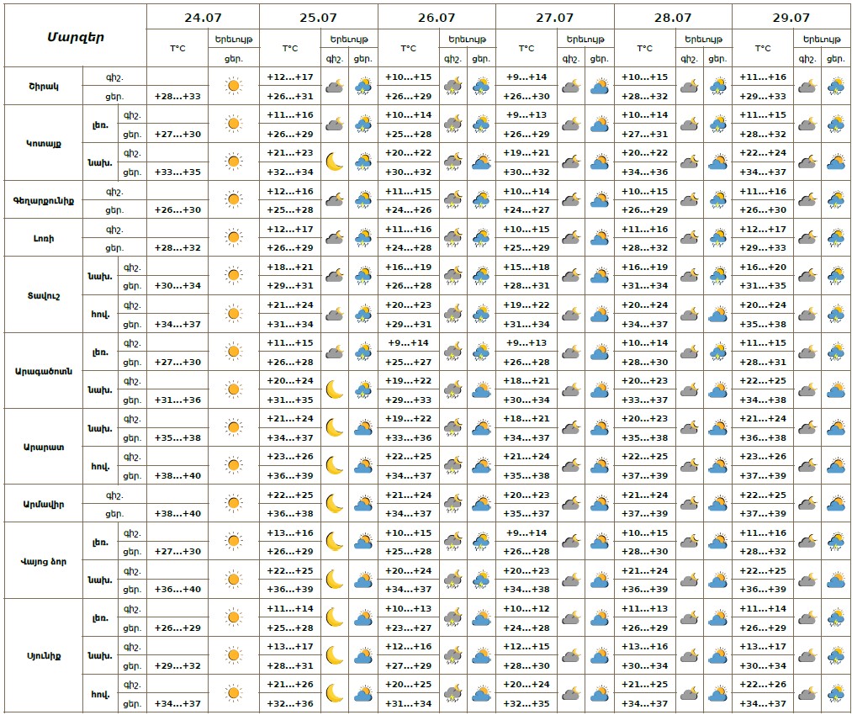Click Գեղարքունիք night weather icon on 26.07

pos(452,200)
